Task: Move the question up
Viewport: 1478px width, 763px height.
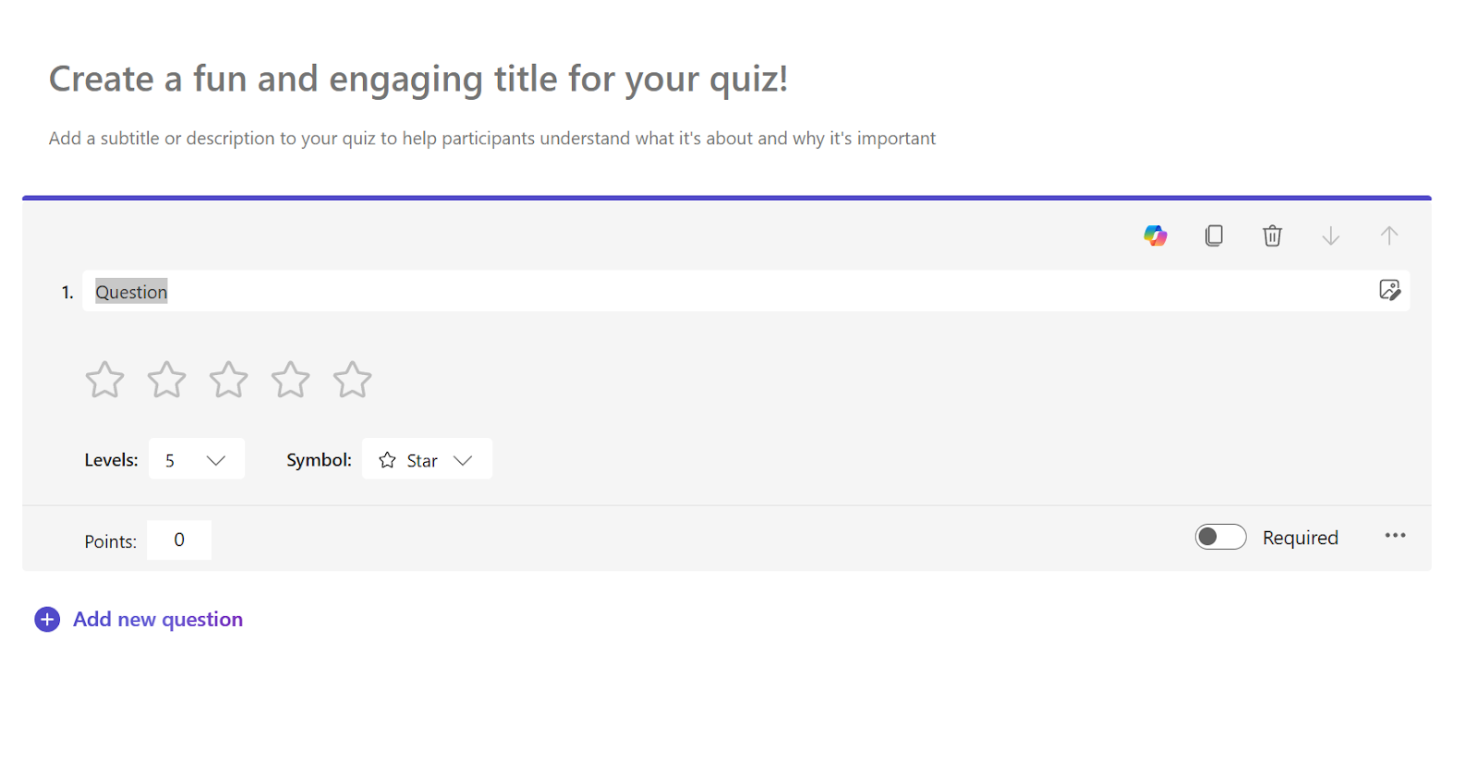Action: pos(1388,236)
